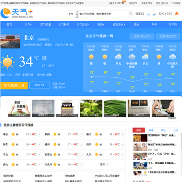The height and width of the screenshot is (182, 182).
Task: Click the arrow icon in the 丰台 row
Action: point(39,155)
